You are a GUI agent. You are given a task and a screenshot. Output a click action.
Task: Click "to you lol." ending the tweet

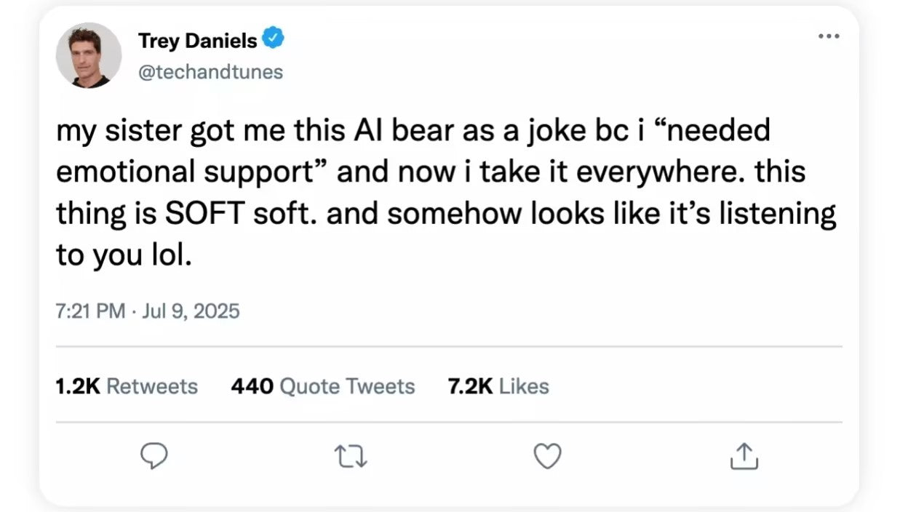pos(124,256)
